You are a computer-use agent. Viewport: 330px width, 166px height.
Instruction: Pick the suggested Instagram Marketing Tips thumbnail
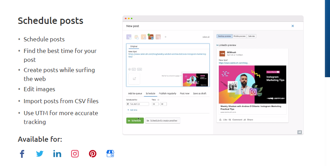click(195, 80)
